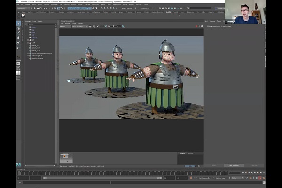This screenshot has height=188, width=282.
Task: Open the Comment tab in RenderView
Action: pos(182,154)
